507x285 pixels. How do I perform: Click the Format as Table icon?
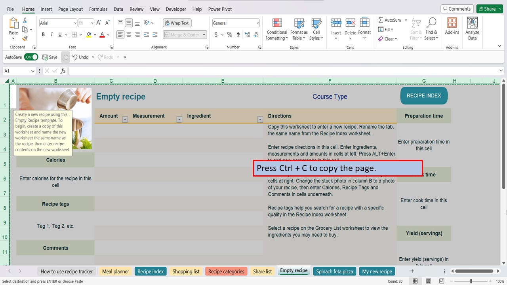click(299, 28)
